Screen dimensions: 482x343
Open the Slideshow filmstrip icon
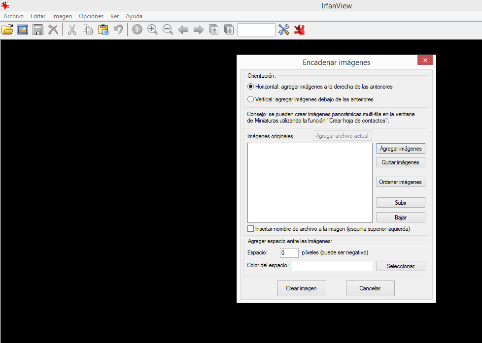(x=23, y=30)
